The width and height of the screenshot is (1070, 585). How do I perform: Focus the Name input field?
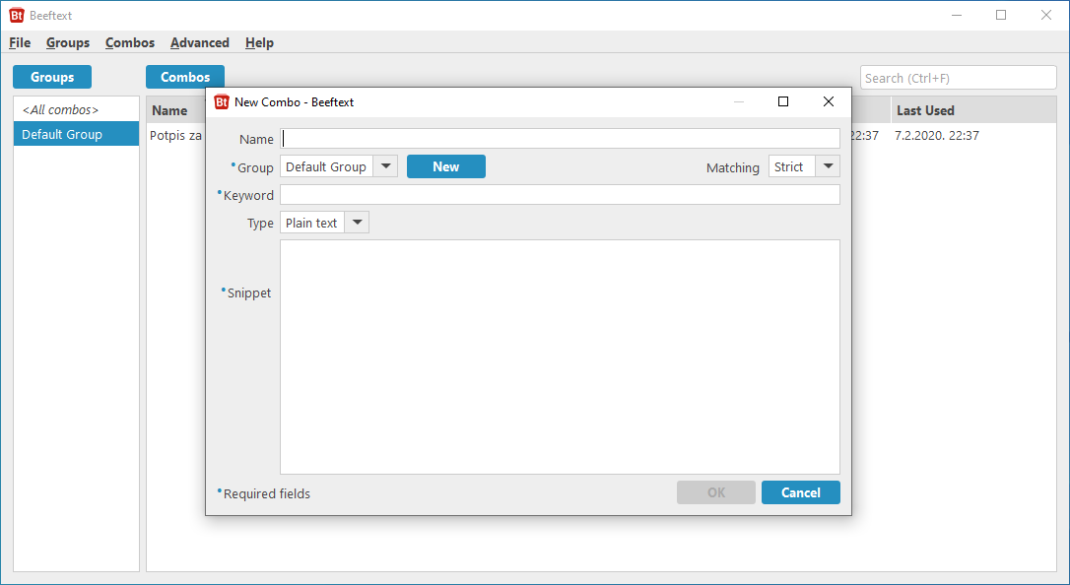pyautogui.click(x=561, y=139)
